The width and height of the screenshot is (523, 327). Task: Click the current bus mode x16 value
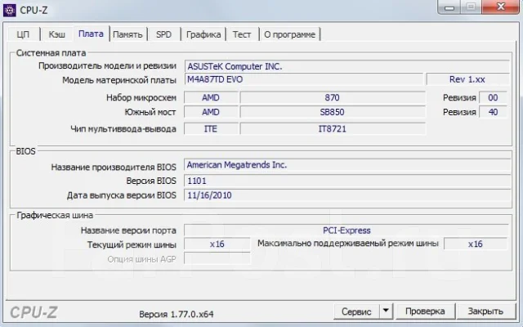click(217, 244)
